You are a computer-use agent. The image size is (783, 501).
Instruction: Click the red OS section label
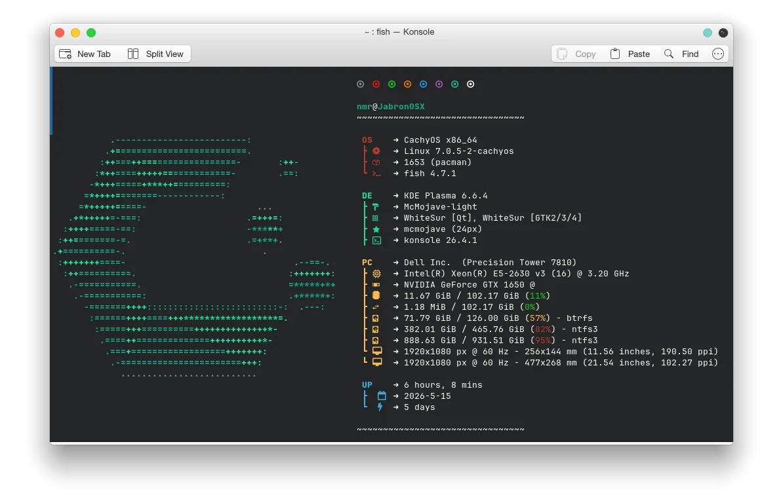(367, 140)
